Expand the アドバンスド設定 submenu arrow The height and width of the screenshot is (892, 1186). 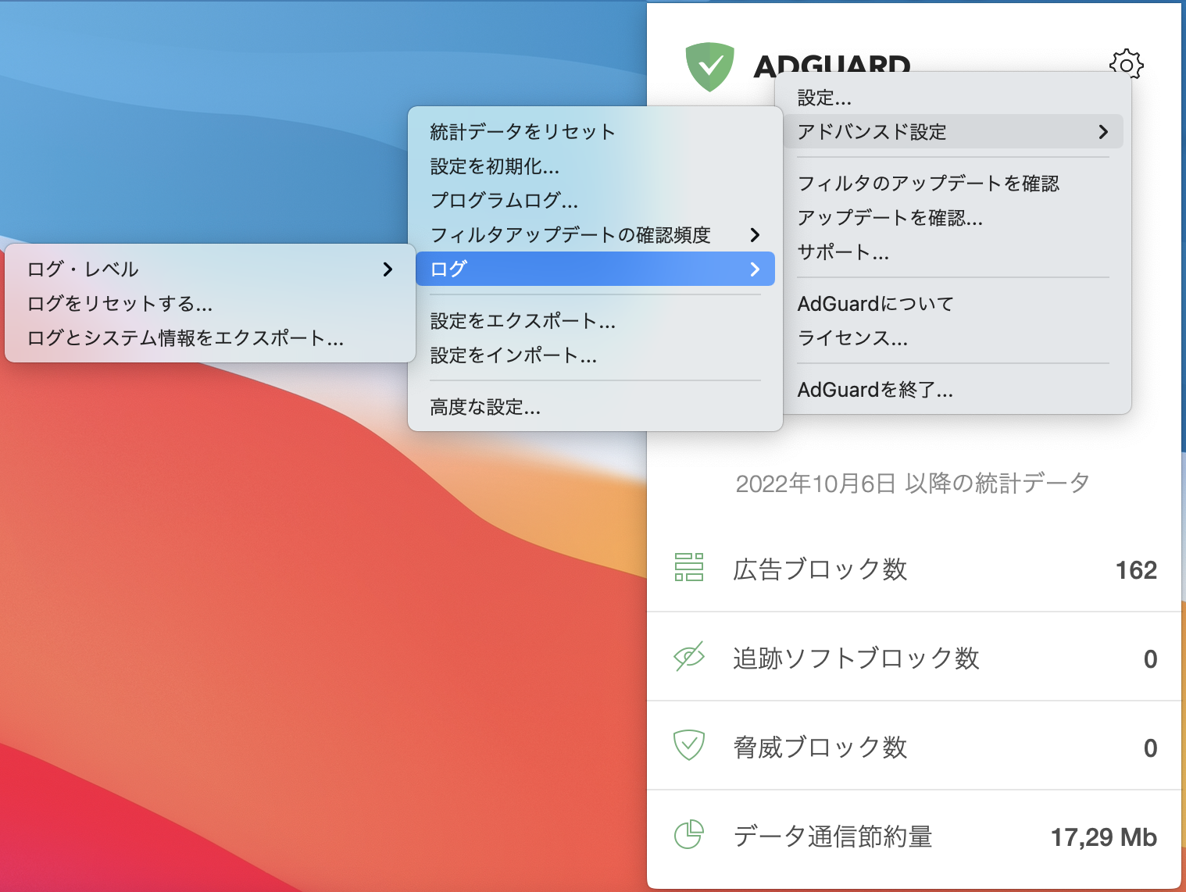1103,131
